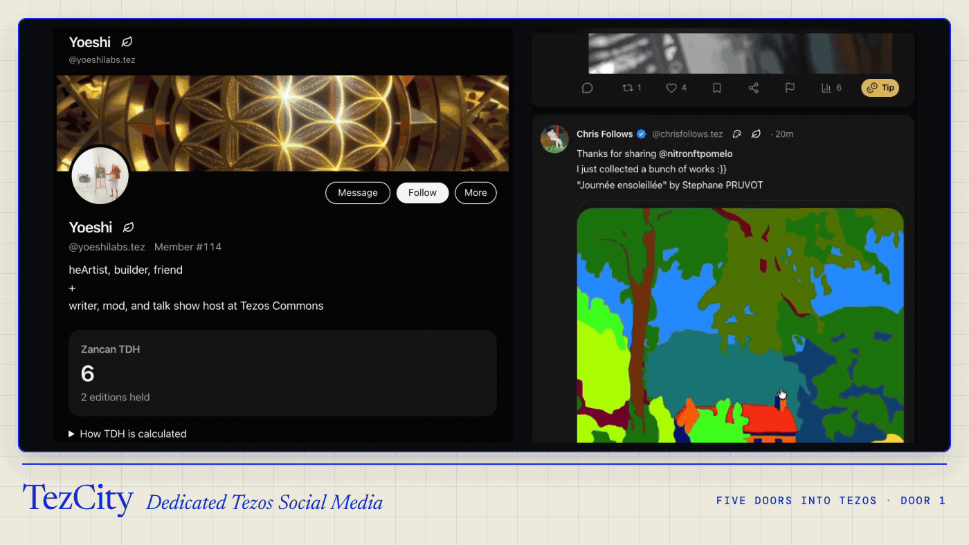Click Chris Follows' blue verified badge
Viewport: 969px width, 545px height.
pyautogui.click(x=642, y=134)
